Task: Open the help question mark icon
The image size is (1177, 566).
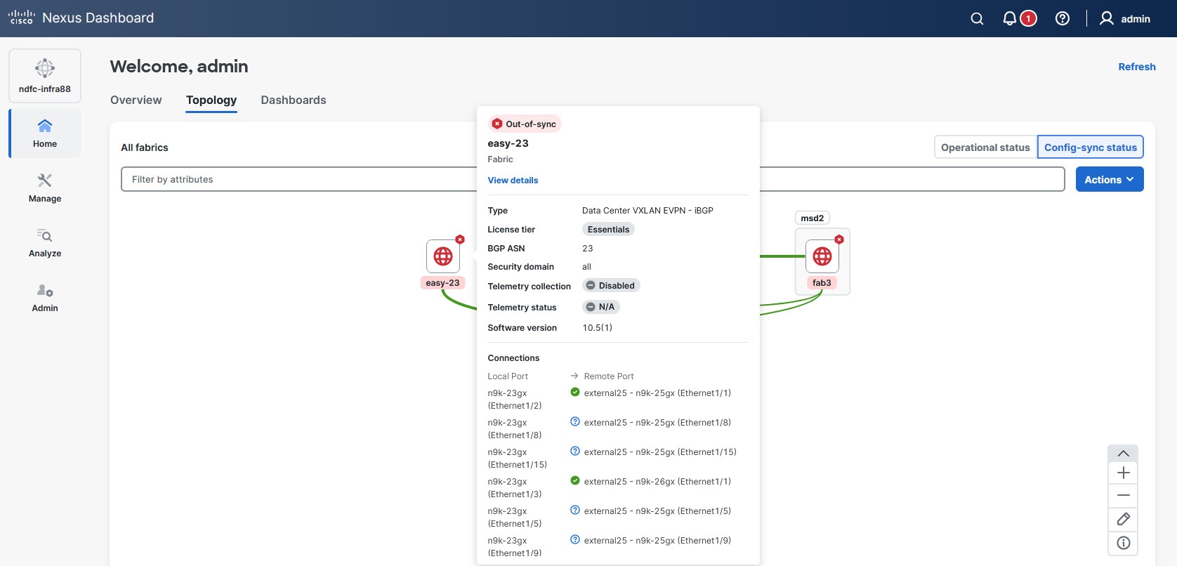Action: [1063, 18]
